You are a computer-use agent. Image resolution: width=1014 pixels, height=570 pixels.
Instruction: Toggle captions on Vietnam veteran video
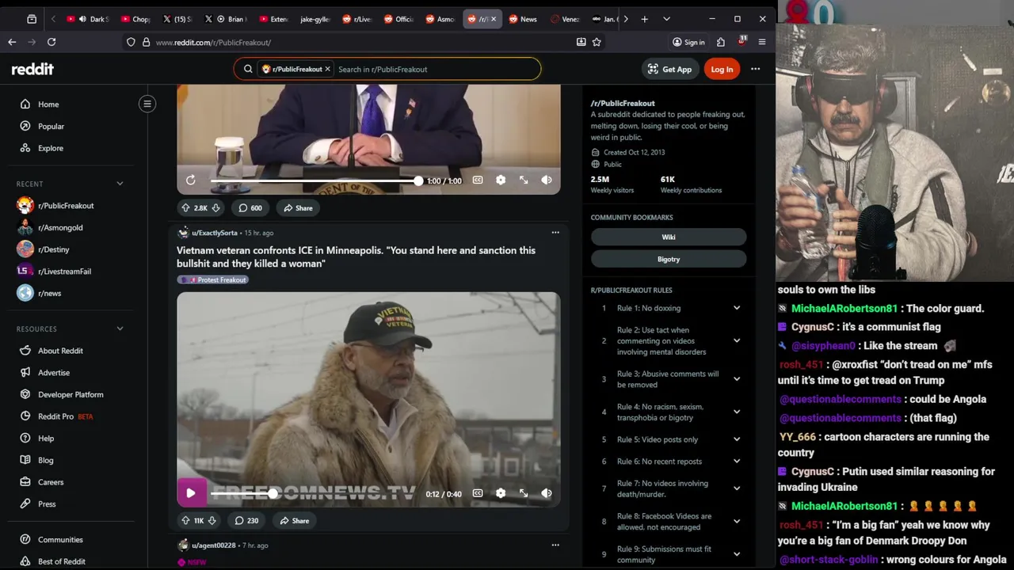click(478, 493)
